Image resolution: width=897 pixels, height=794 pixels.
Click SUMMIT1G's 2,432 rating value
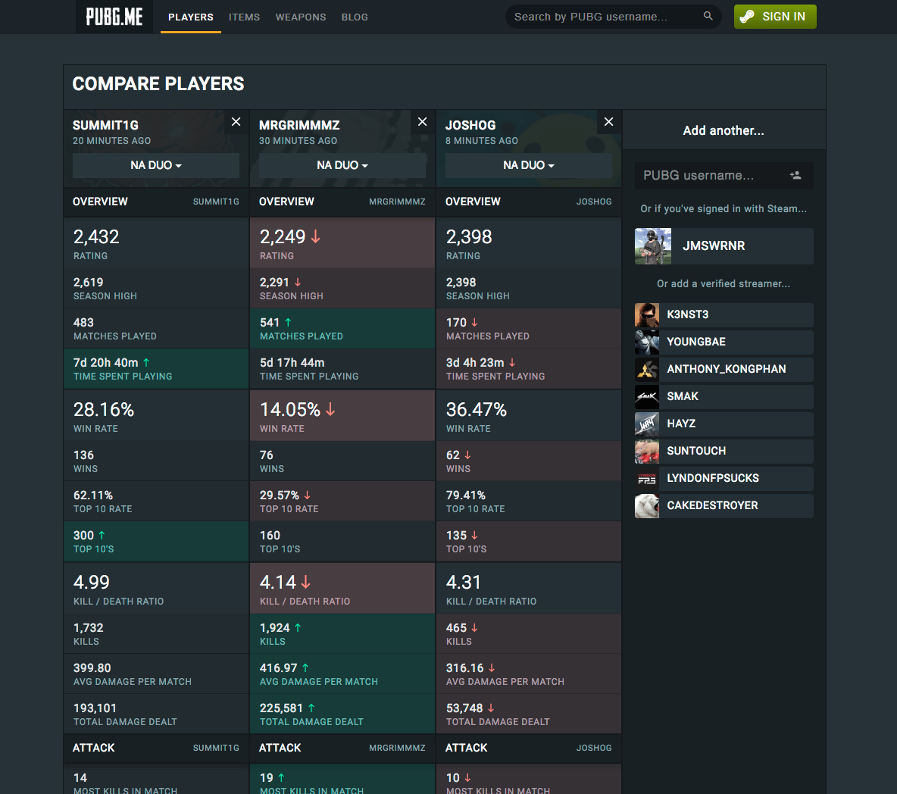96,237
